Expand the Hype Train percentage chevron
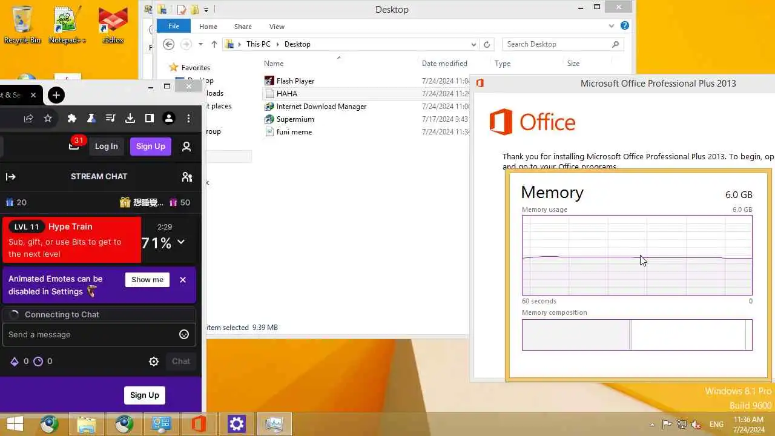The width and height of the screenshot is (775, 436). [180, 242]
